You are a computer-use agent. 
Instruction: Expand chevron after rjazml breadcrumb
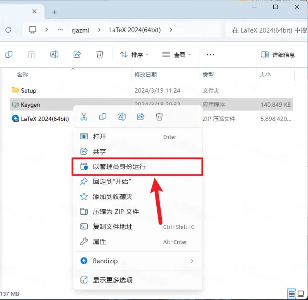click(99, 30)
